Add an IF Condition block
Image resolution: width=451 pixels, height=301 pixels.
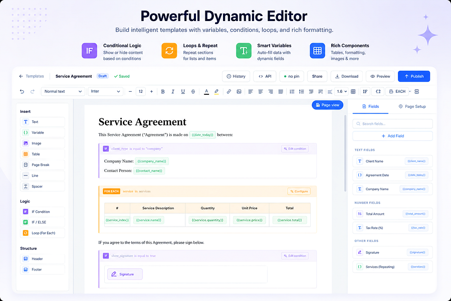click(43, 212)
